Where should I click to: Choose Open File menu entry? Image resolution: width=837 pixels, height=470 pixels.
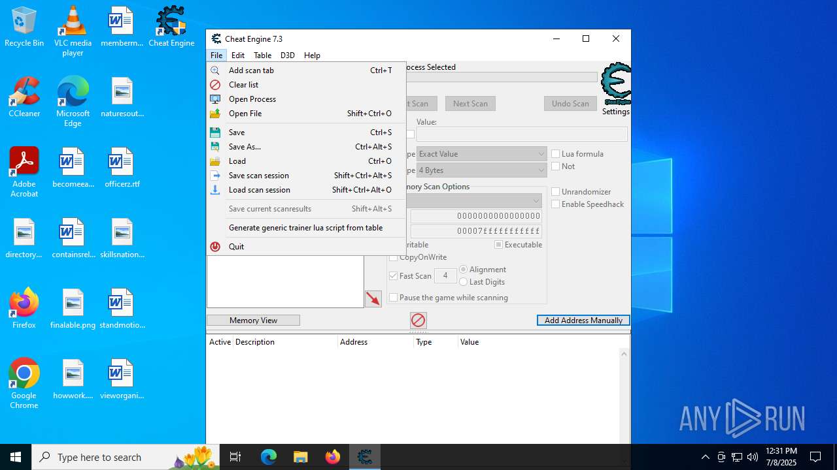coord(306,113)
